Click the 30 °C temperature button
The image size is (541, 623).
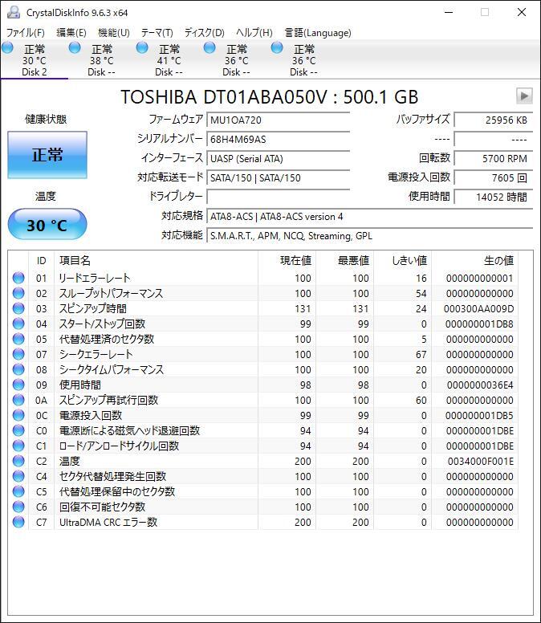47,225
